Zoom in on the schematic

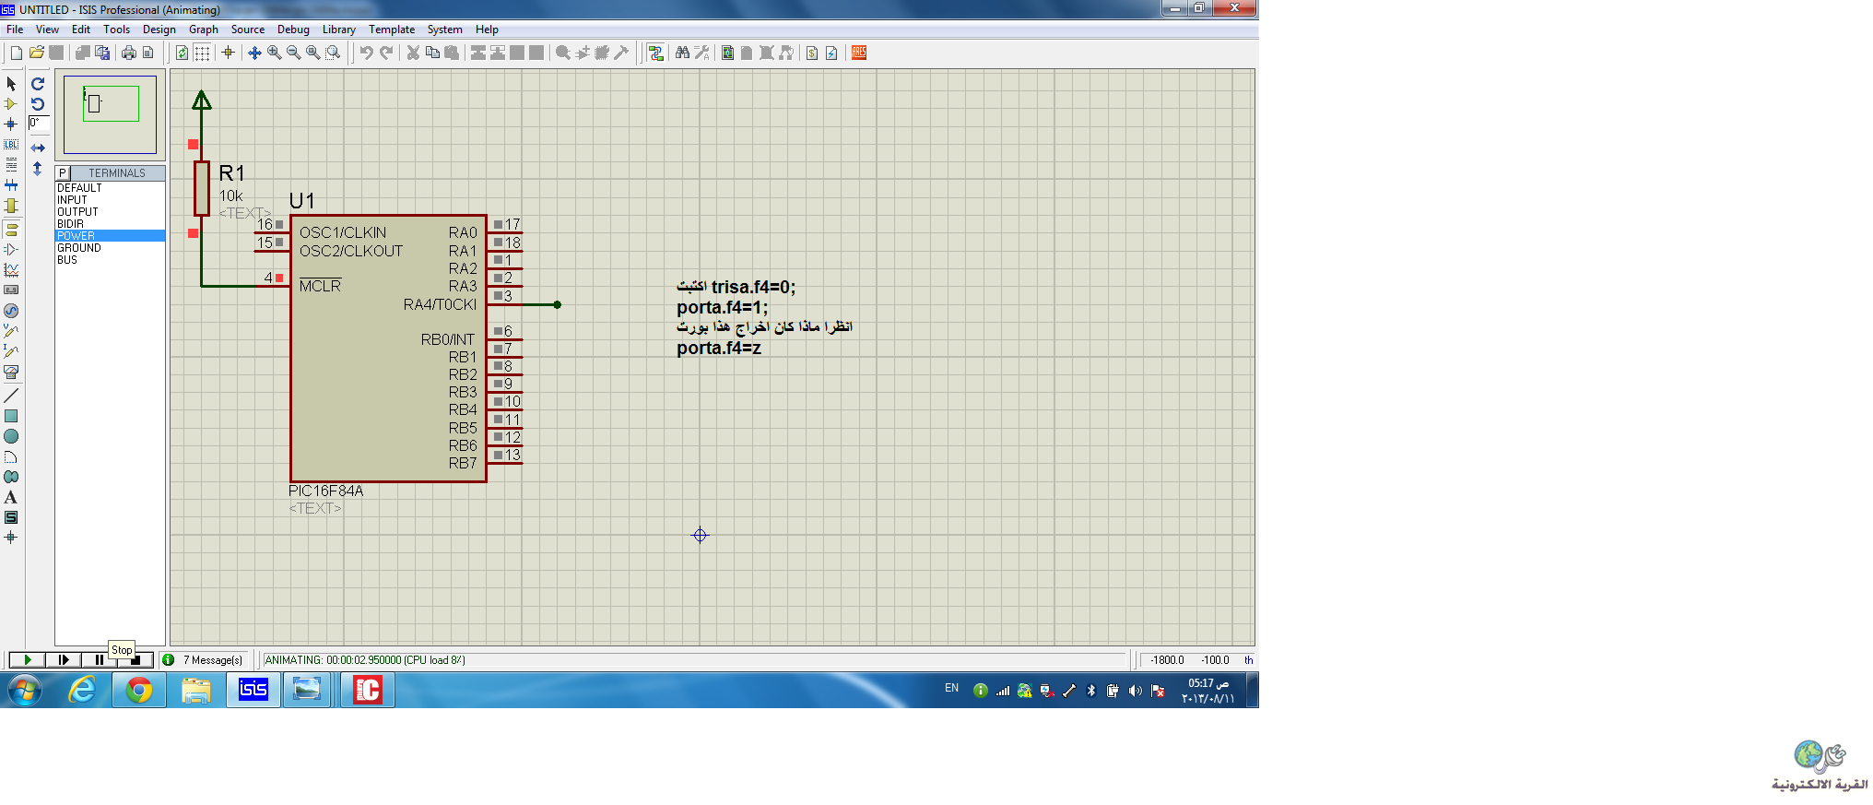click(x=274, y=53)
